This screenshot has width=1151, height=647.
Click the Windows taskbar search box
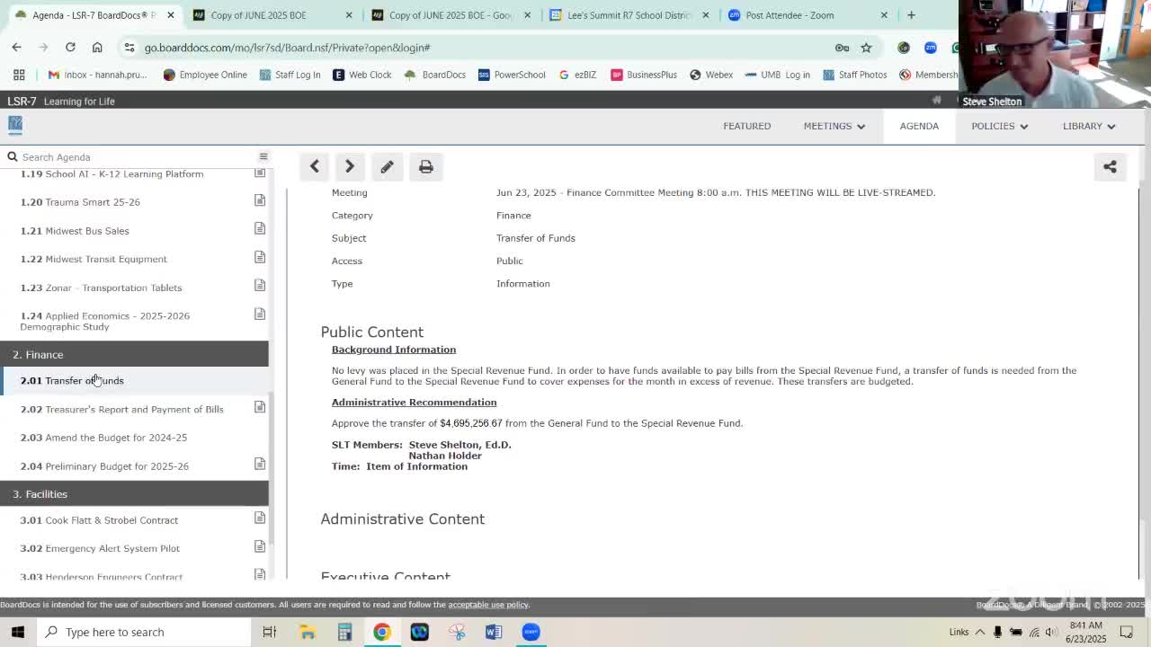click(144, 632)
